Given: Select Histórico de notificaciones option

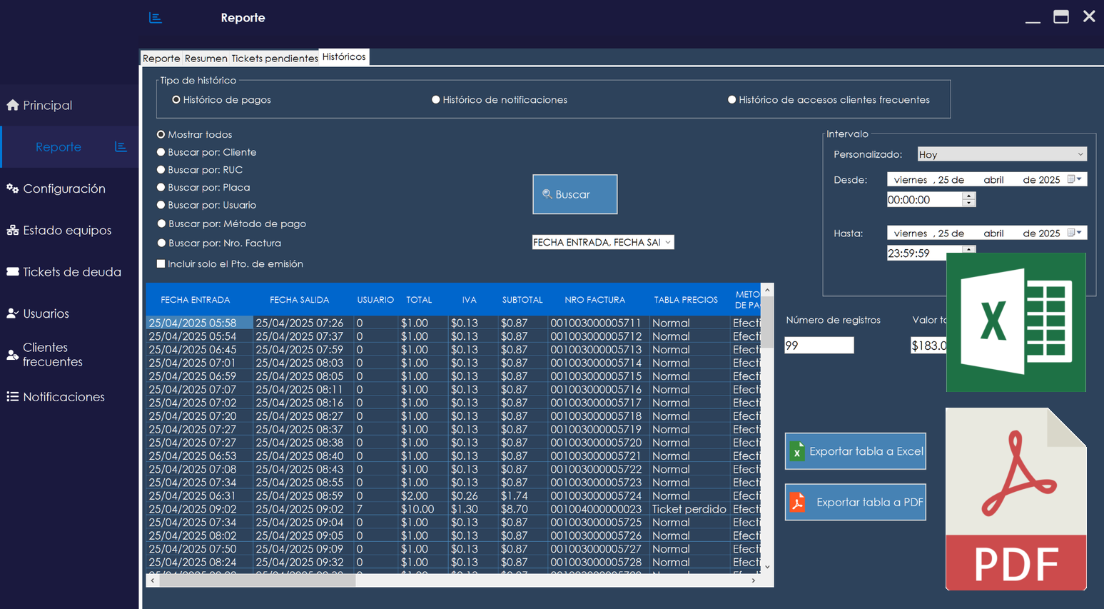Looking at the screenshot, I should click(436, 99).
